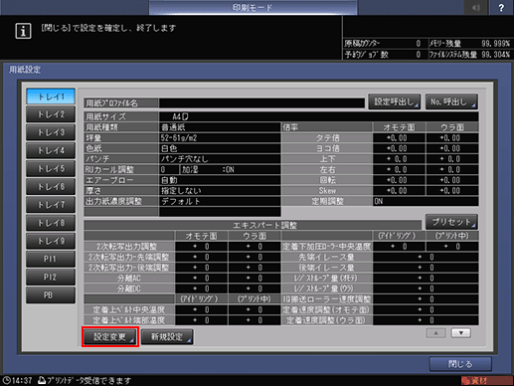Click the 予約ジョブ数 value
This screenshot has width=514, height=386.
[418, 55]
